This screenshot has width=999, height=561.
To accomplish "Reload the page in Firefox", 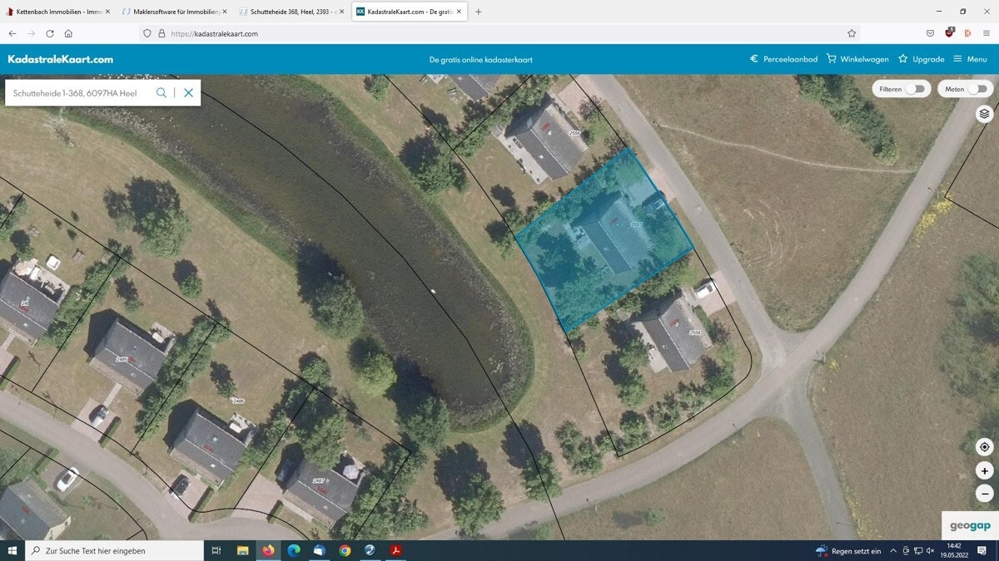I will coord(50,33).
